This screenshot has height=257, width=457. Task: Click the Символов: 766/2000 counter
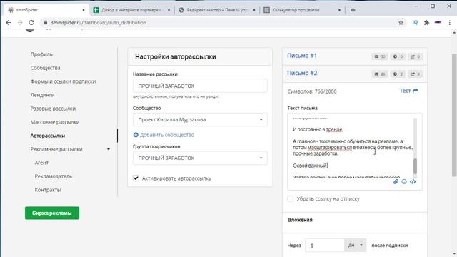pos(312,91)
